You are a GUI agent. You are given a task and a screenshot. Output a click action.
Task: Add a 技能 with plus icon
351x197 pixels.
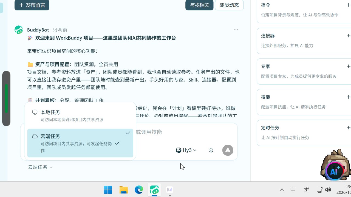pos(349,97)
